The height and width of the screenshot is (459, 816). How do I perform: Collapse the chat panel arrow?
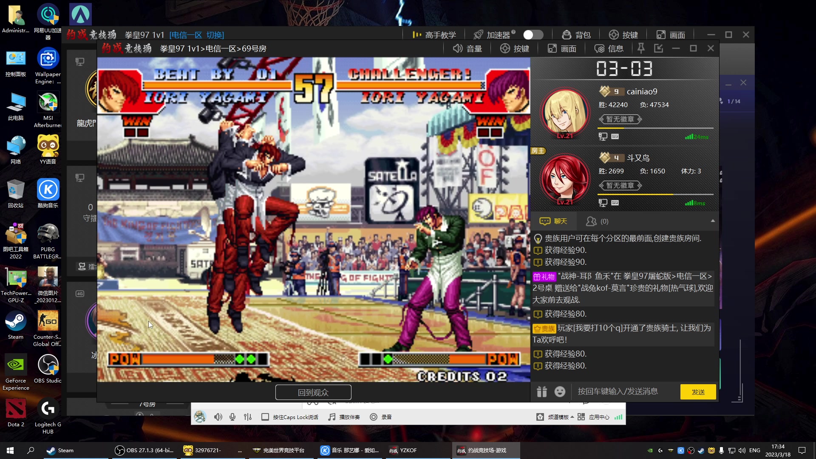coord(713,221)
